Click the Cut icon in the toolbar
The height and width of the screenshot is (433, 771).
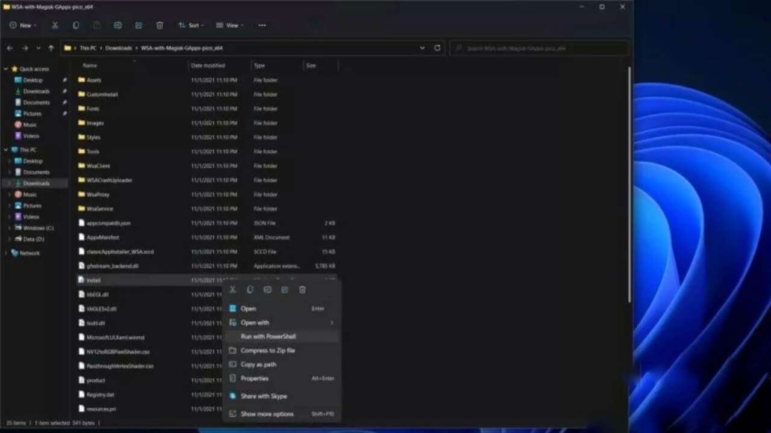55,25
